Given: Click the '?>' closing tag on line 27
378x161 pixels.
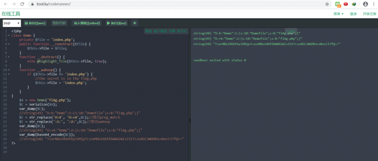Looking at the screenshot, I should (x=13, y=143).
